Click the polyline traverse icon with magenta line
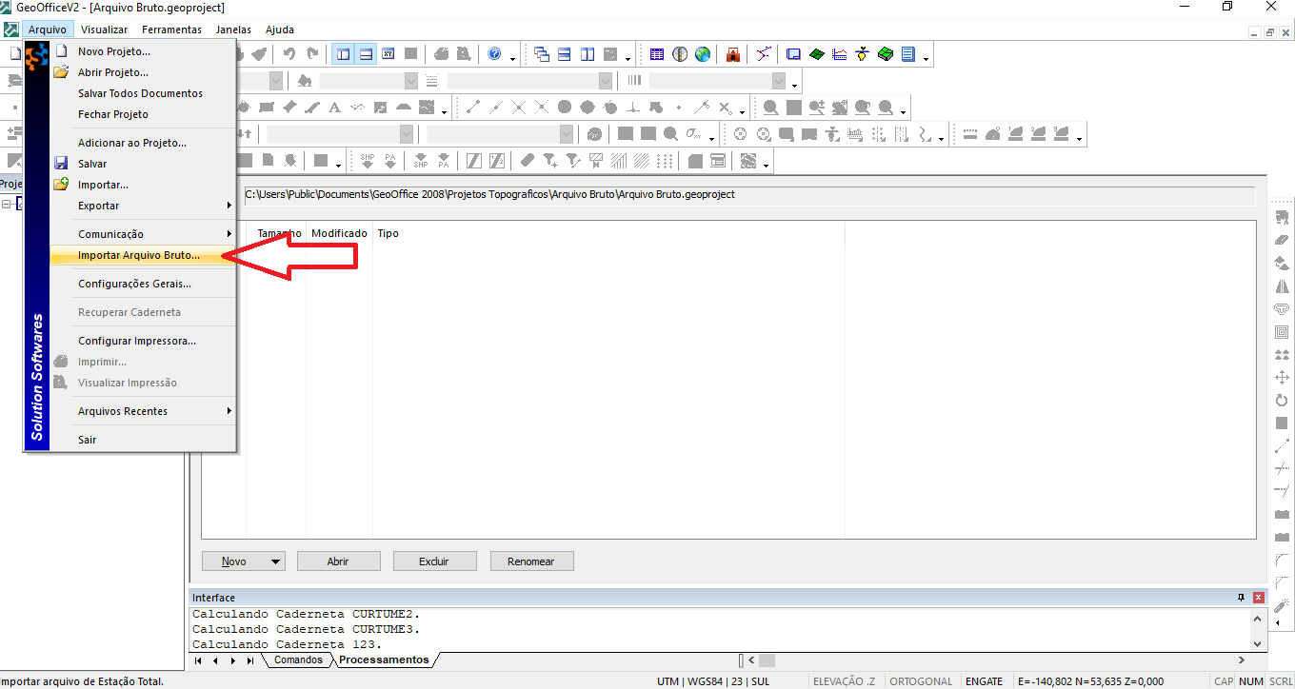The image size is (1295, 689). pos(764,54)
